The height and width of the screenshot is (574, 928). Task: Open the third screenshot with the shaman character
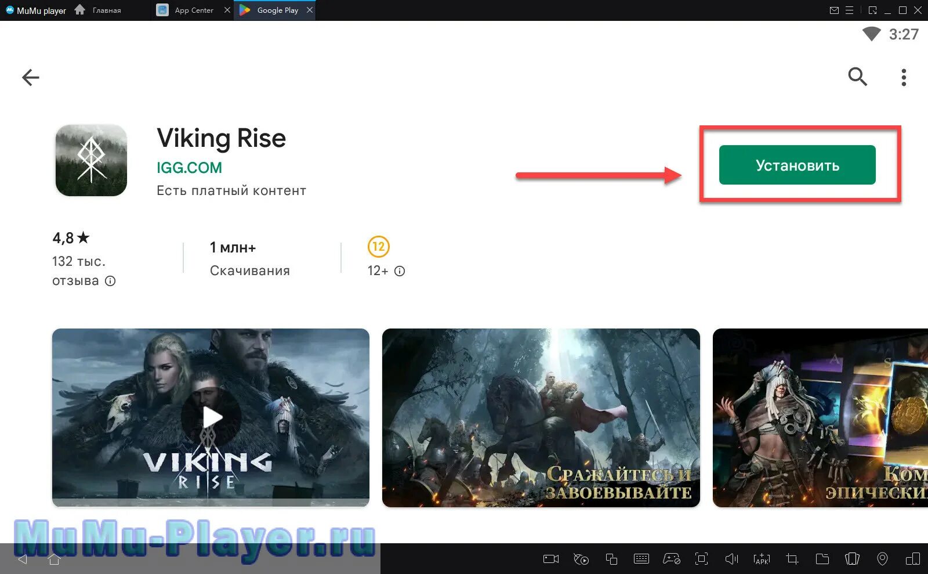pyautogui.click(x=820, y=417)
